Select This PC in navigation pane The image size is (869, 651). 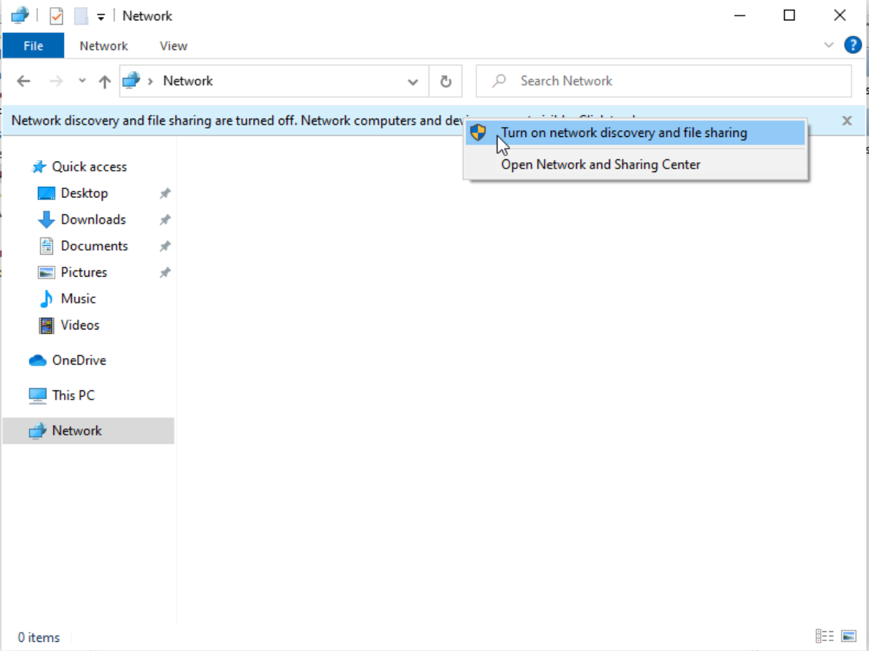click(x=73, y=395)
